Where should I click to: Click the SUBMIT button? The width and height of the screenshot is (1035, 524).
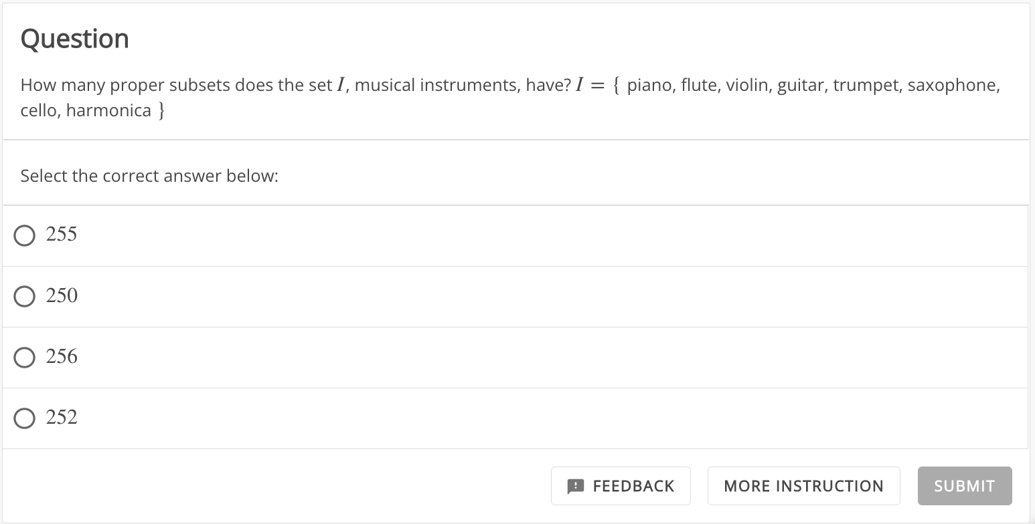click(964, 486)
